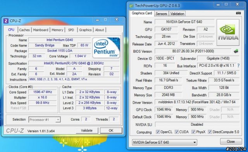Click the NVIDIA SLI 'Disabled' field
This screenshot has height=152, width=248.
coord(197,124)
